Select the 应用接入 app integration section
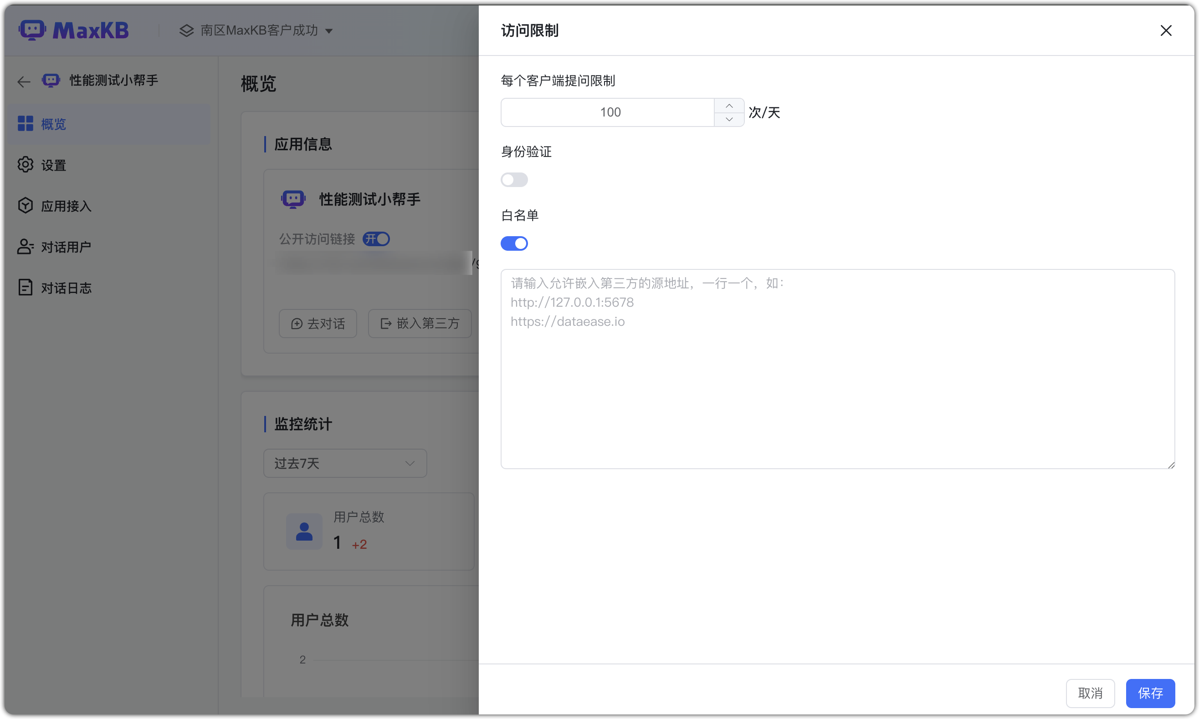 click(66, 205)
